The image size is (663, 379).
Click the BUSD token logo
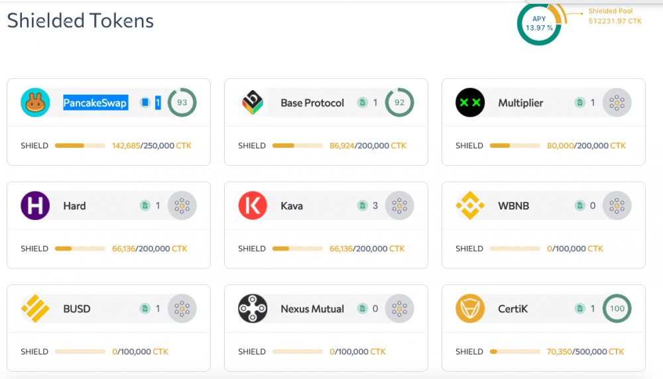35,309
